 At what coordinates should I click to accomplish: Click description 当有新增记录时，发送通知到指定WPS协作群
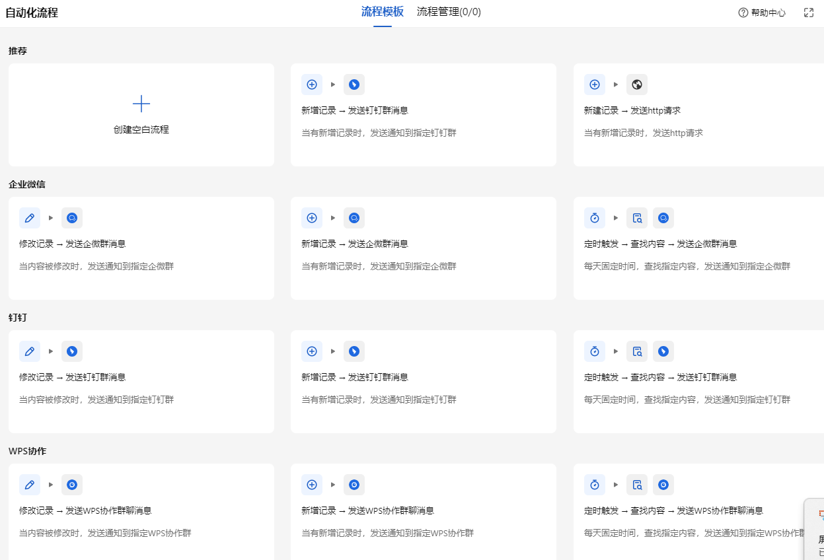[388, 533]
